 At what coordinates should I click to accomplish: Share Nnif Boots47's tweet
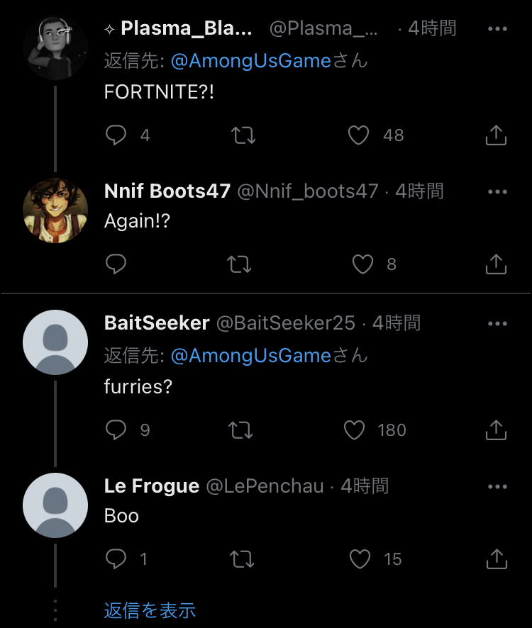496,264
